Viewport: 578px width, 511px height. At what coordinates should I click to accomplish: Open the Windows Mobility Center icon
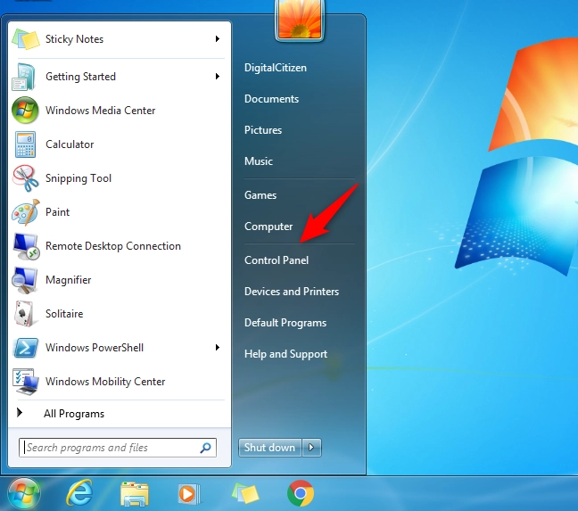coord(26,382)
